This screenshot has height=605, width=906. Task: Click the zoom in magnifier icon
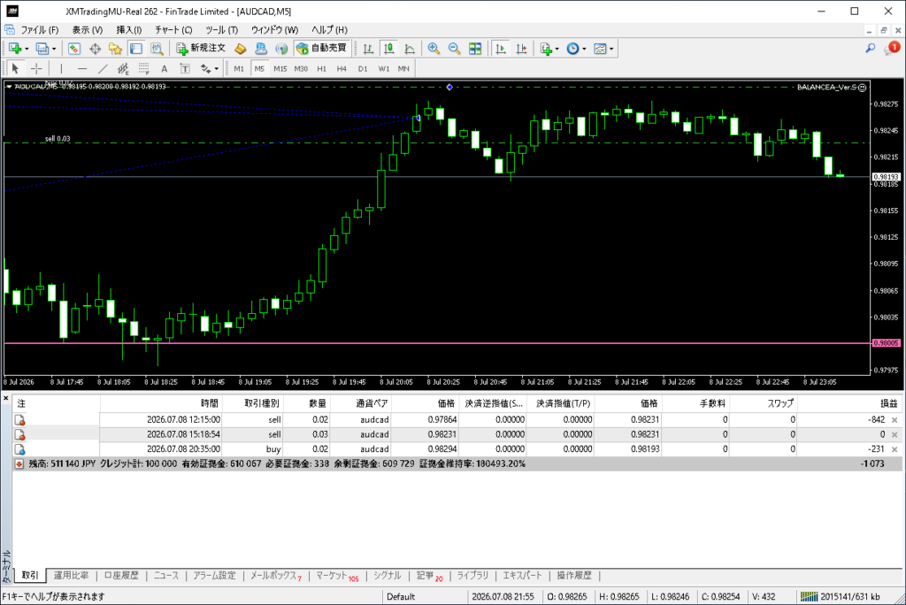434,49
